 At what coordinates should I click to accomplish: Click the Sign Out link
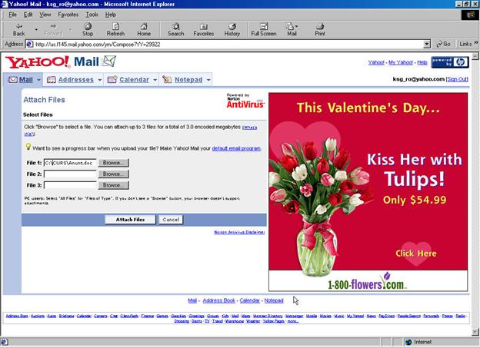pos(457,79)
